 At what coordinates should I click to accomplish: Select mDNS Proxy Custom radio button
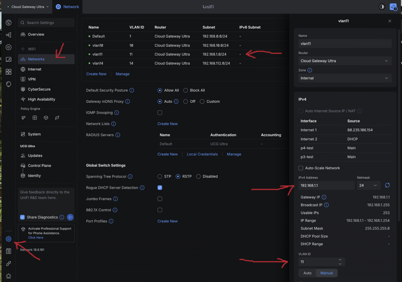[x=202, y=102]
